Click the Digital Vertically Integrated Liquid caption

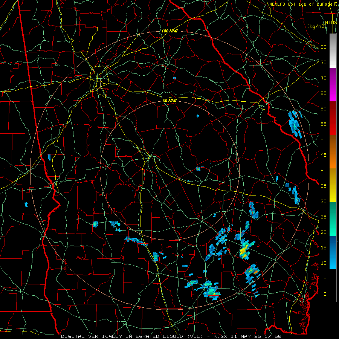point(133,336)
